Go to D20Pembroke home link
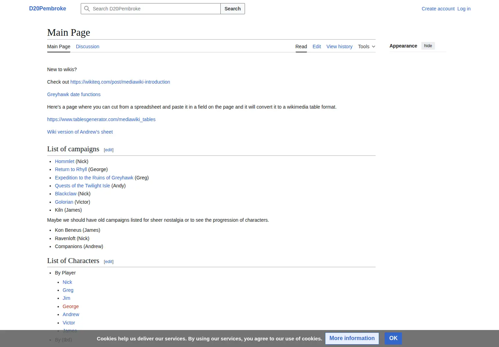 (x=47, y=9)
